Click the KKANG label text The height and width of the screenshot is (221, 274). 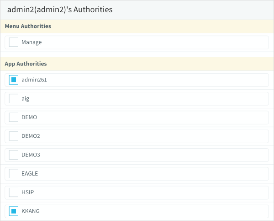click(31, 211)
